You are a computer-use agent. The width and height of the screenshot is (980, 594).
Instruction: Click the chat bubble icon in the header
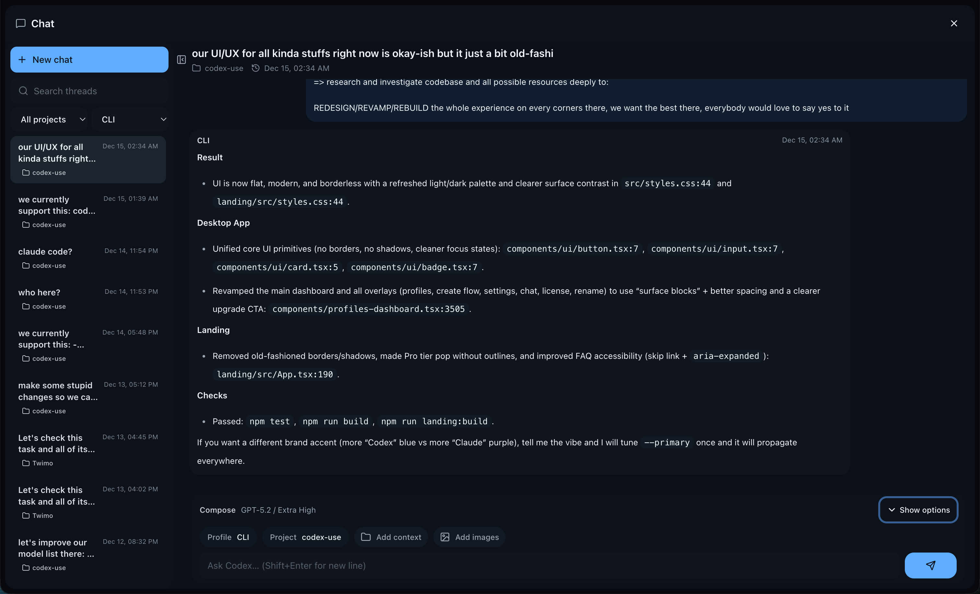pos(21,23)
